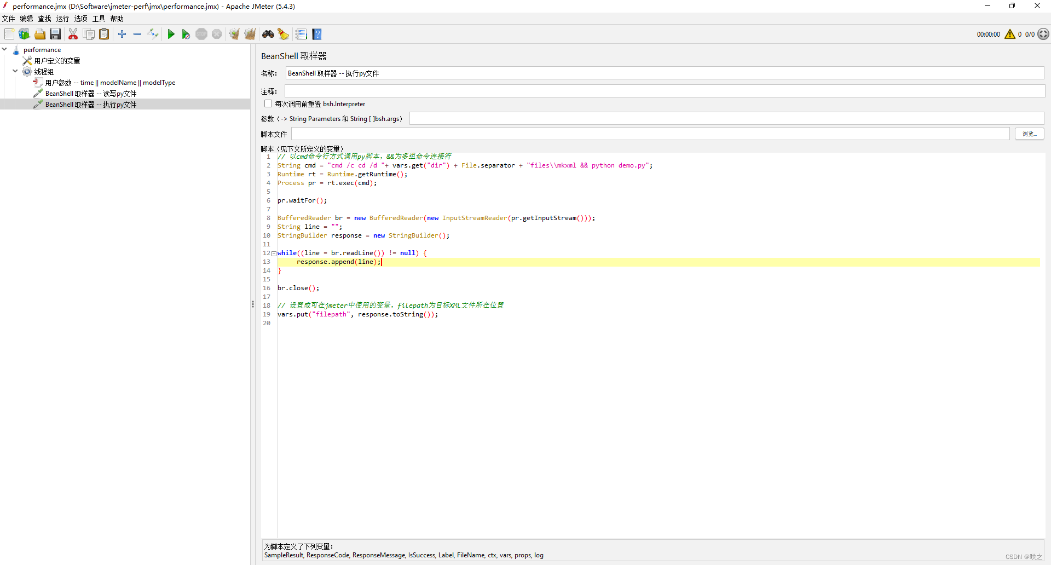The image size is (1051, 565).
Task: Open an existing test plan file
Action: coord(40,34)
